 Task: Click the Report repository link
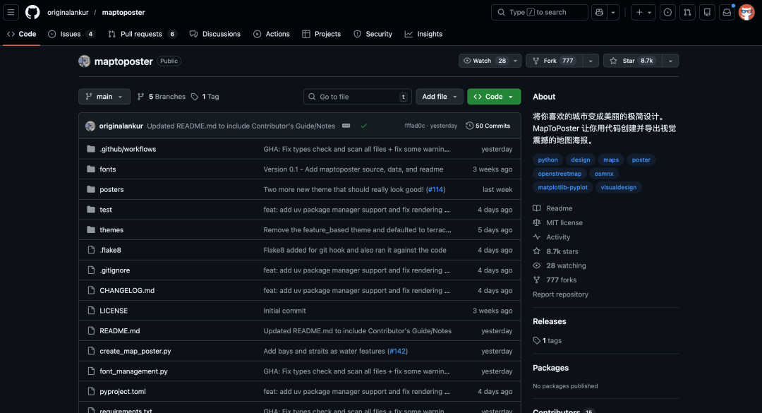[560, 294]
